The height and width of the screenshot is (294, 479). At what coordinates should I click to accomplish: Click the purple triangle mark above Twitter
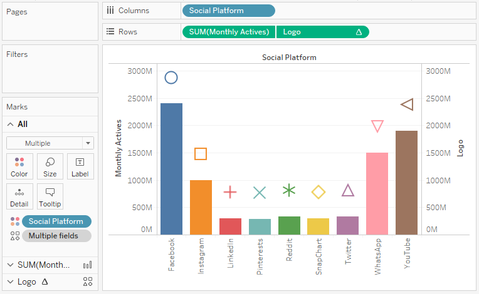click(348, 190)
